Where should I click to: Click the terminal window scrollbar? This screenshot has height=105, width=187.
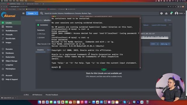140,43
